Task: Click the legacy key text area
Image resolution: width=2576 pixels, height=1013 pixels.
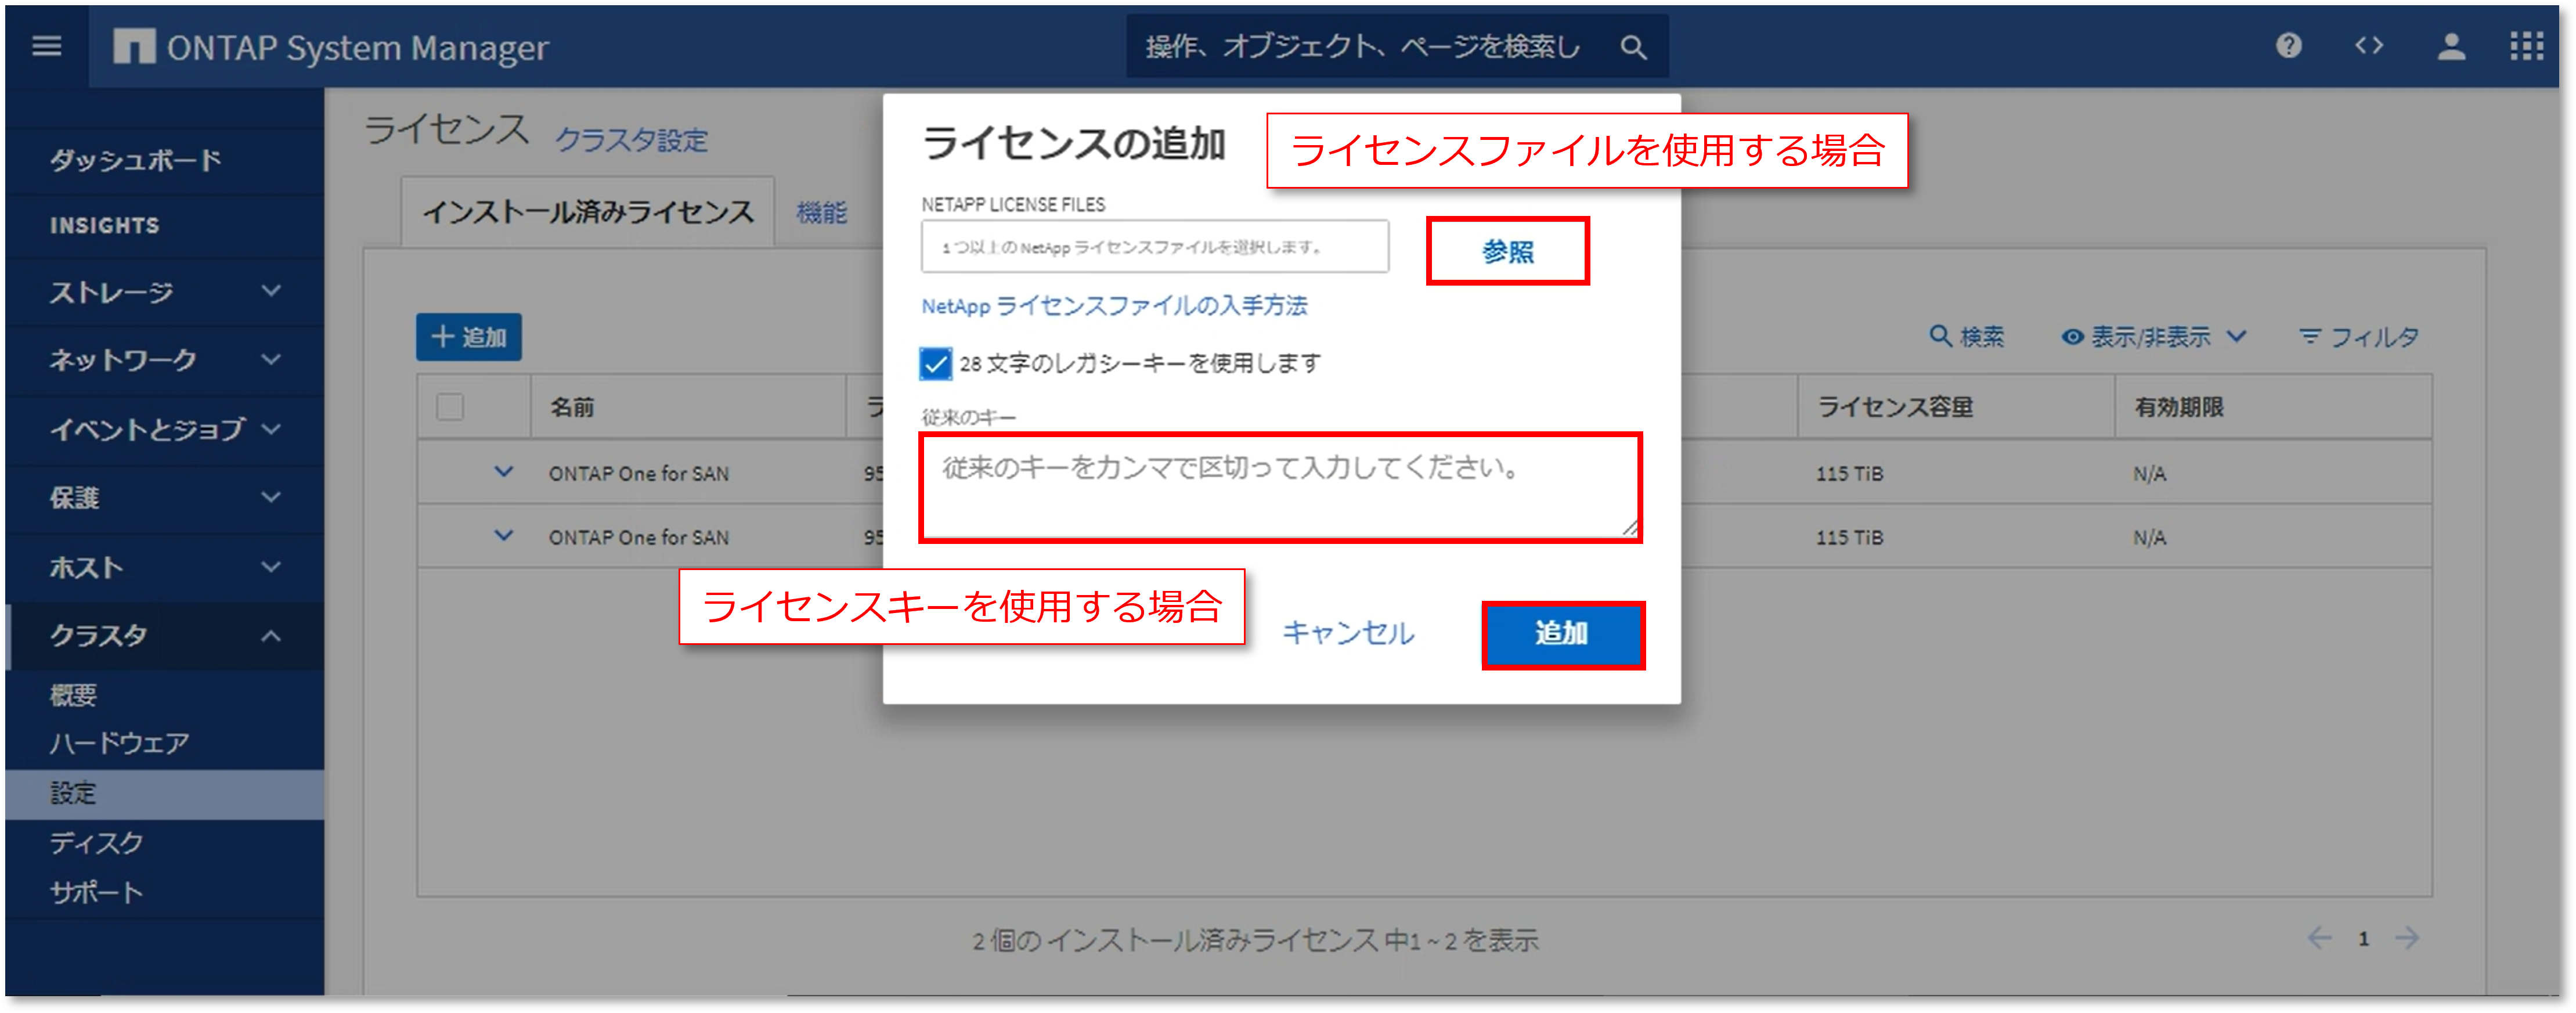Action: click(1280, 488)
